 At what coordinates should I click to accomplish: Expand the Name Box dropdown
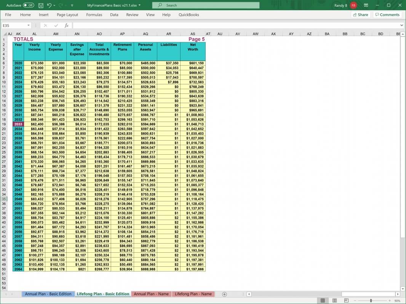tap(29, 25)
